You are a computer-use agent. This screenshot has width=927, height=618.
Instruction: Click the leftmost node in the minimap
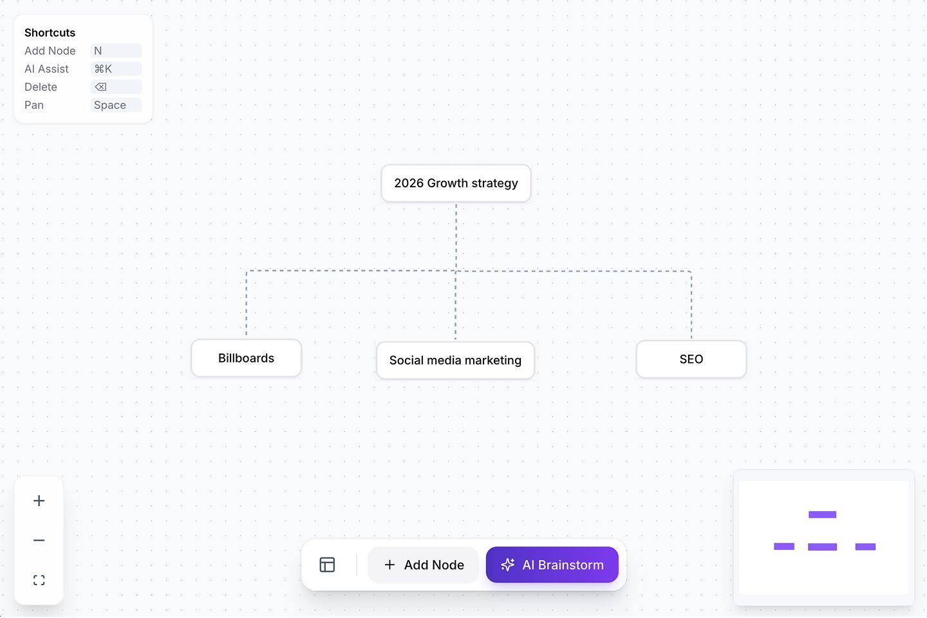tap(783, 546)
